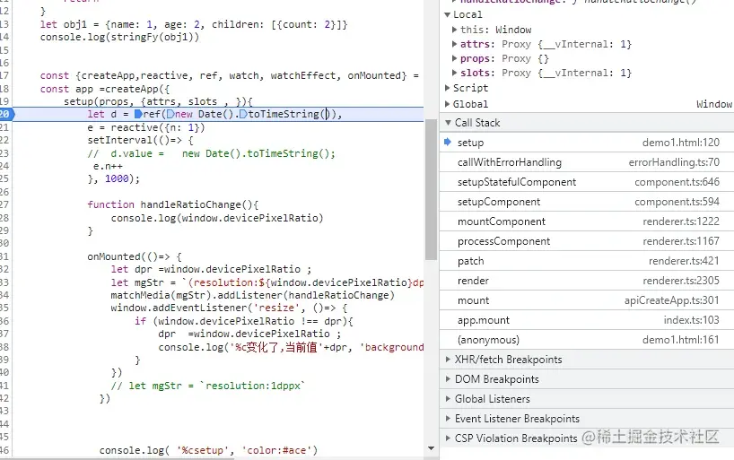734x460 pixels.
Task: Toggle the breakpoint on line 20 gutter
Action: click(6, 114)
